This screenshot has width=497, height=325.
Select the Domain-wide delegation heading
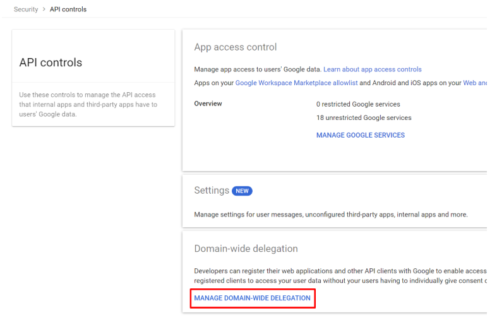(246, 249)
